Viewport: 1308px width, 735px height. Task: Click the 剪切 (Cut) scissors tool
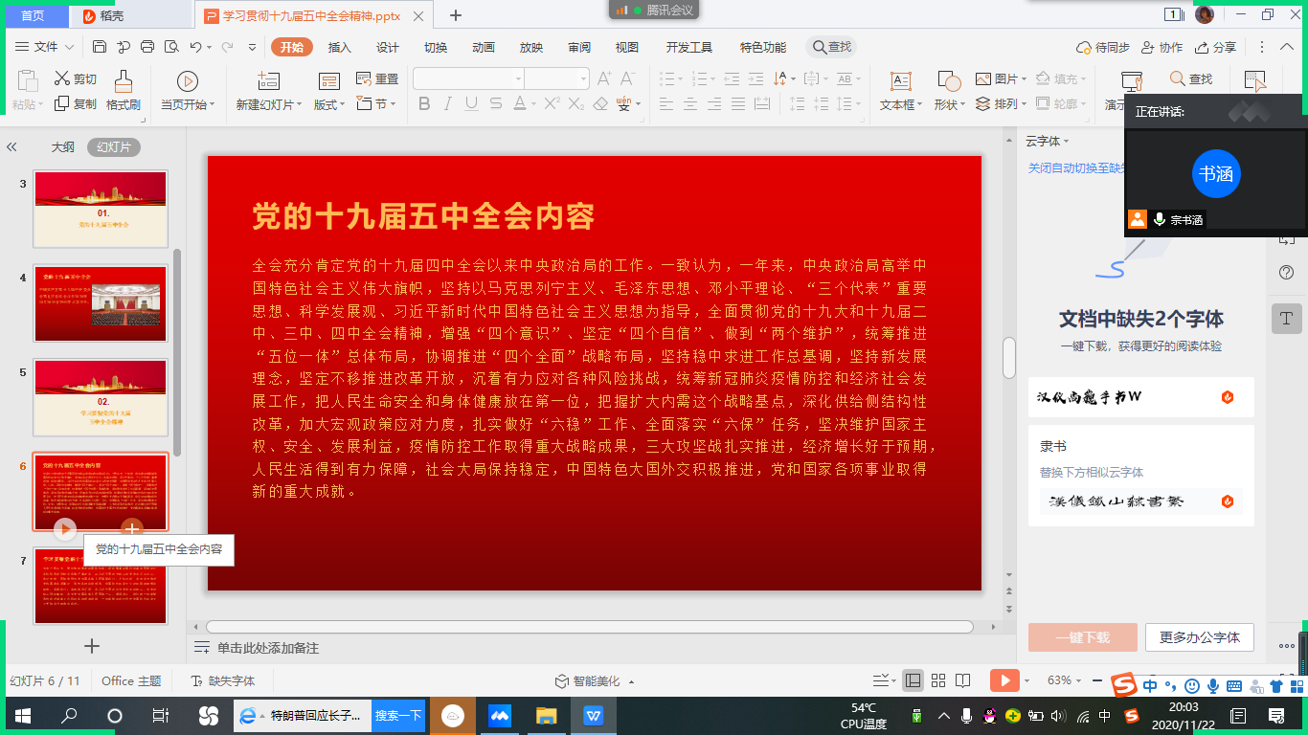[x=76, y=78]
